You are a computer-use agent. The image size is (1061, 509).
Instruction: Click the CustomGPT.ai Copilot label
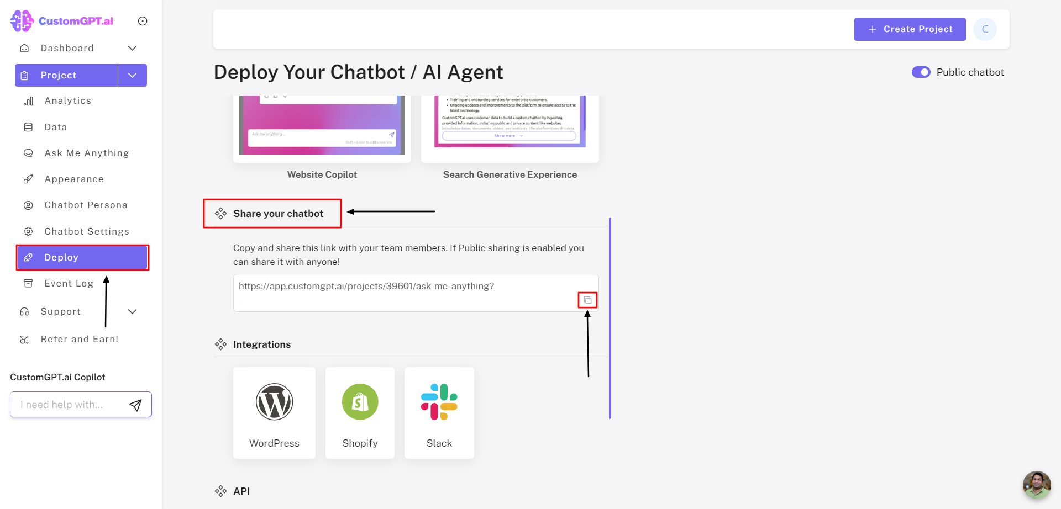coord(57,377)
